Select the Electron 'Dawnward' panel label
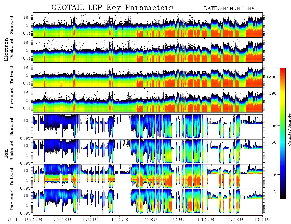 pyautogui.click(x=12, y=98)
